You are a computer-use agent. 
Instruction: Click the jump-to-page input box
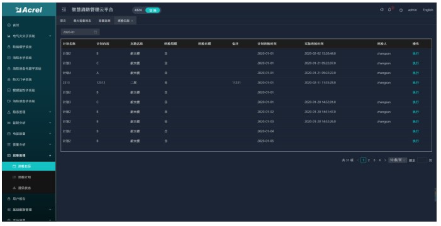421,160
